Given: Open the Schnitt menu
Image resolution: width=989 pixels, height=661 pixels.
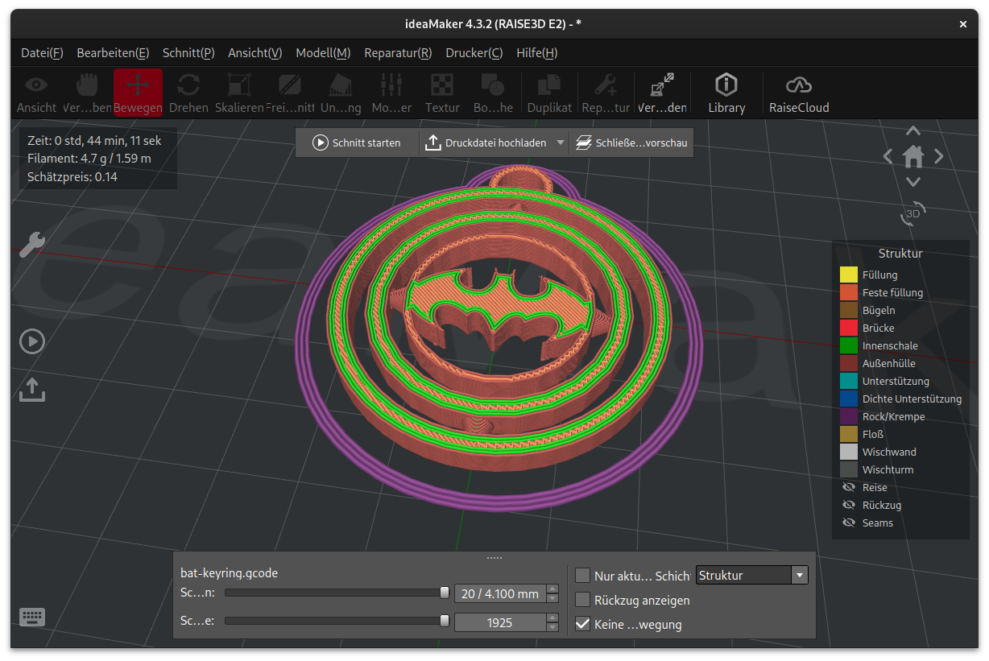Looking at the screenshot, I should coord(188,52).
